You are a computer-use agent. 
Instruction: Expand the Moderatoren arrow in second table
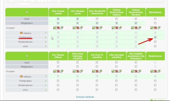pyautogui.click(x=46, y=85)
